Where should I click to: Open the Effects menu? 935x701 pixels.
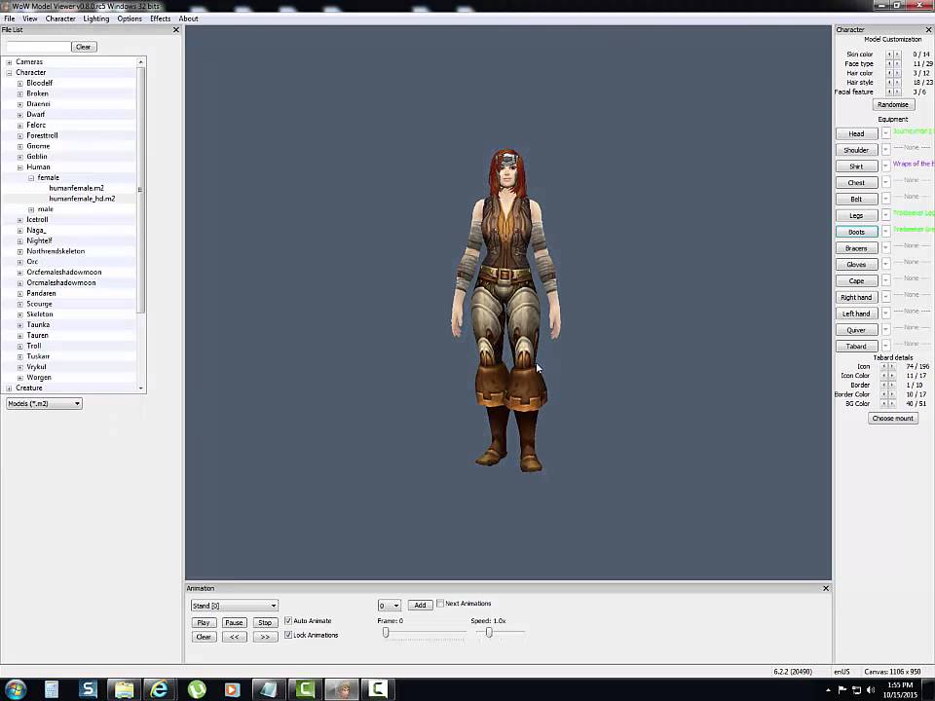[161, 18]
